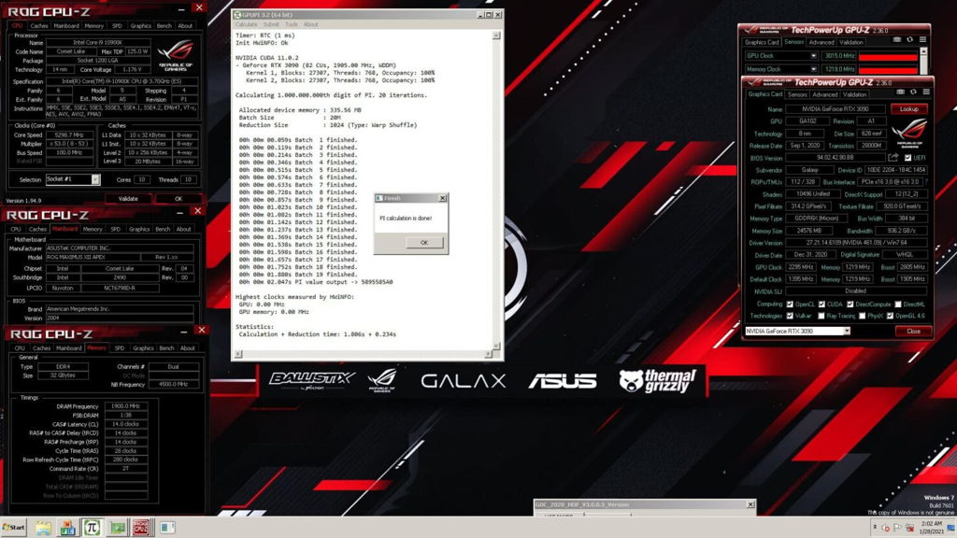Click the action center flag in system tray
The image size is (957, 538).
coord(898,528)
